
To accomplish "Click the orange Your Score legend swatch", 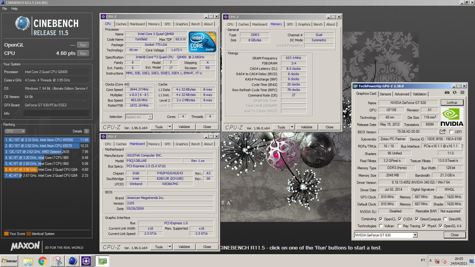I will pos(6,234).
